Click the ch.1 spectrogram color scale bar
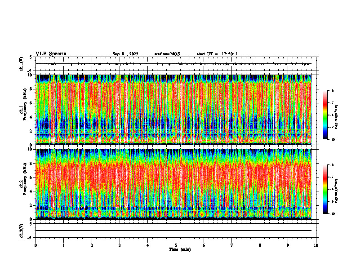This screenshot has width=356, height=275. coord(325,115)
